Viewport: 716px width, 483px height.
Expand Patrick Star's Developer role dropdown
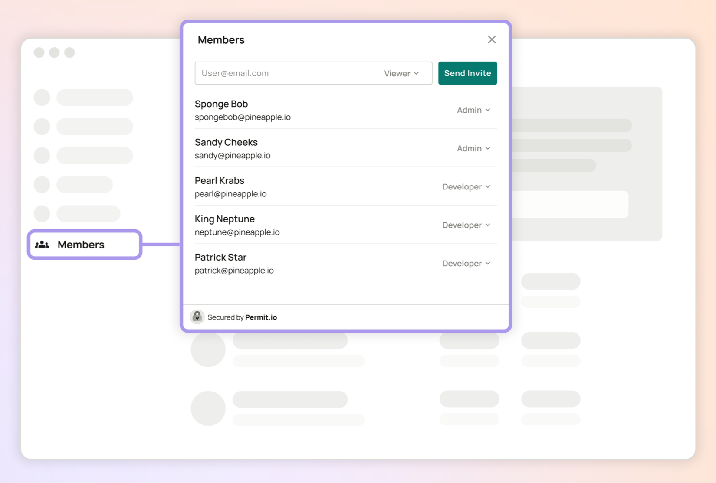[466, 263]
